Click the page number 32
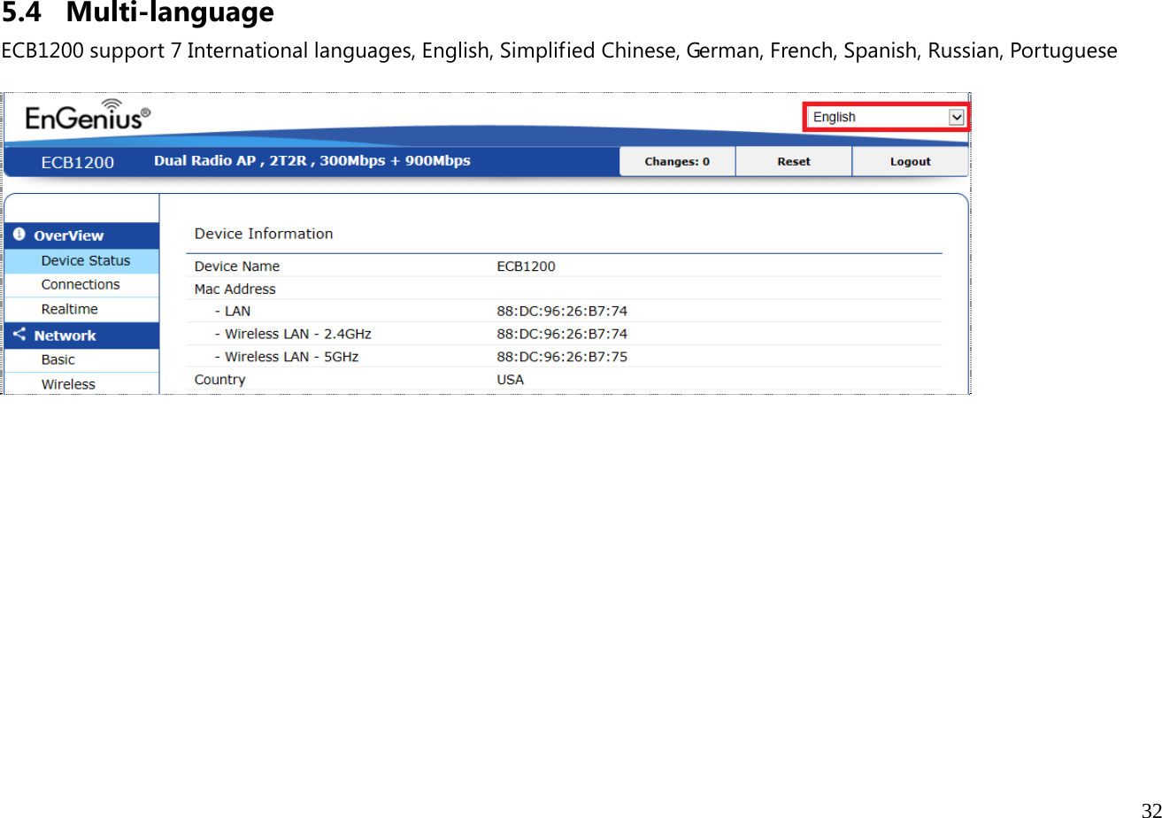Viewport: 1162px width, 818px height. 1150,810
